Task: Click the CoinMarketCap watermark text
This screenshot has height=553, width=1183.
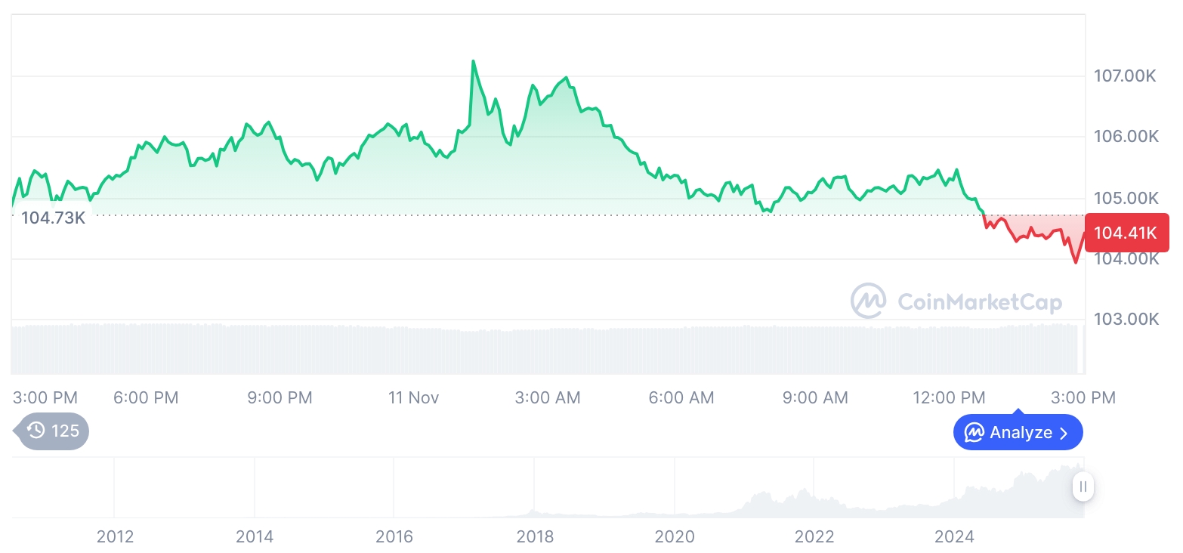Action: point(979,302)
